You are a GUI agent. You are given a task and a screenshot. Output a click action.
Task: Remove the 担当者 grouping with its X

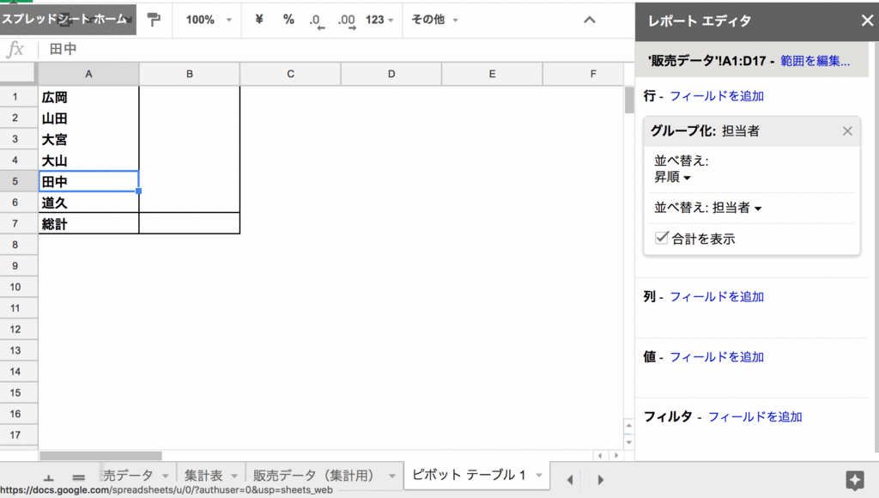click(847, 131)
